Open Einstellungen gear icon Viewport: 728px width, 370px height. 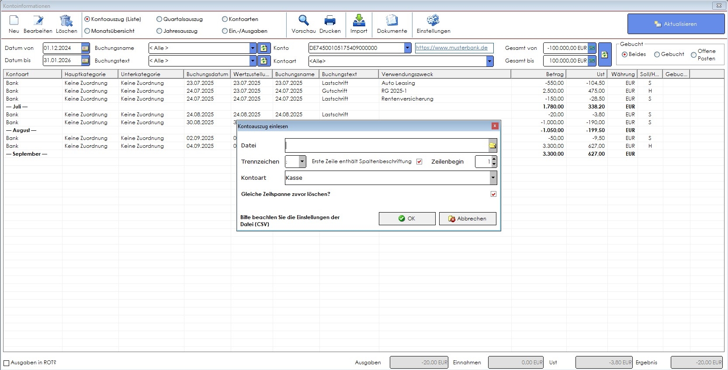coord(433,21)
